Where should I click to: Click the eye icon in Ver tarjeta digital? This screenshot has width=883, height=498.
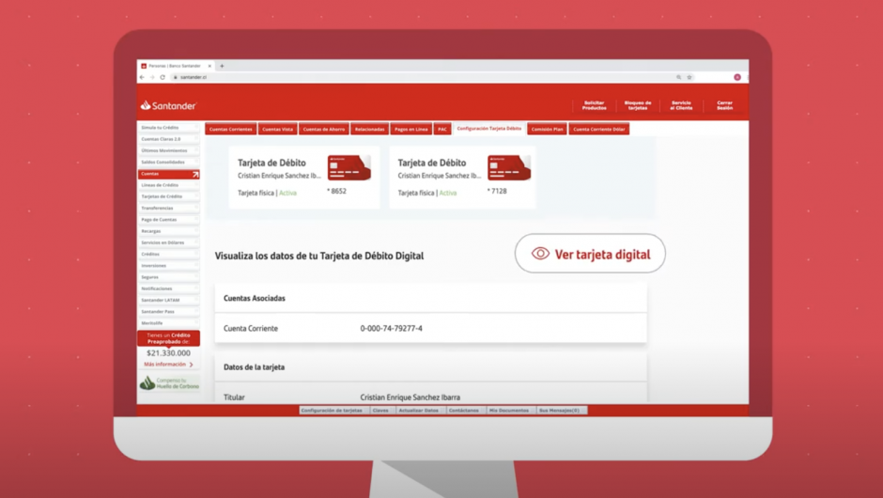[x=540, y=254]
